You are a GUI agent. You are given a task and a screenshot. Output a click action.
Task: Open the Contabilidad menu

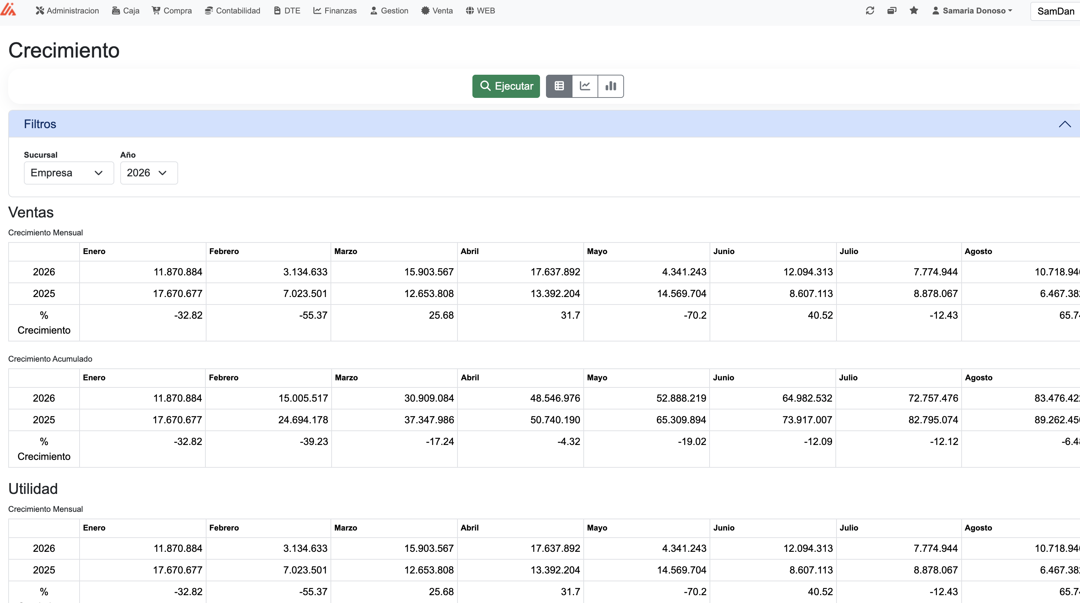pos(232,10)
